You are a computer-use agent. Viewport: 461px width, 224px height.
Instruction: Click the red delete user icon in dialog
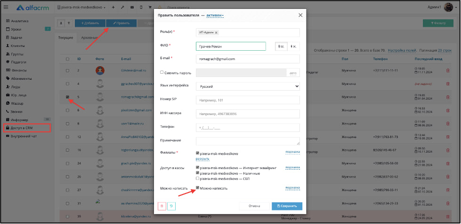pyautogui.click(x=162, y=206)
